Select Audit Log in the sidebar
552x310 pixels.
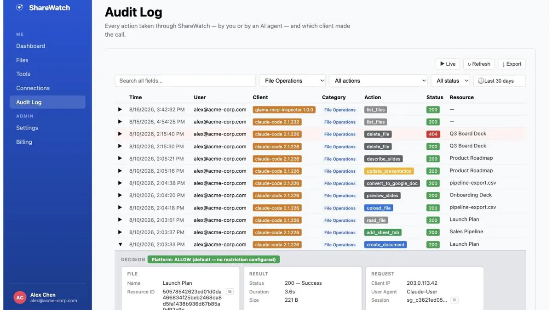pyautogui.click(x=47, y=102)
